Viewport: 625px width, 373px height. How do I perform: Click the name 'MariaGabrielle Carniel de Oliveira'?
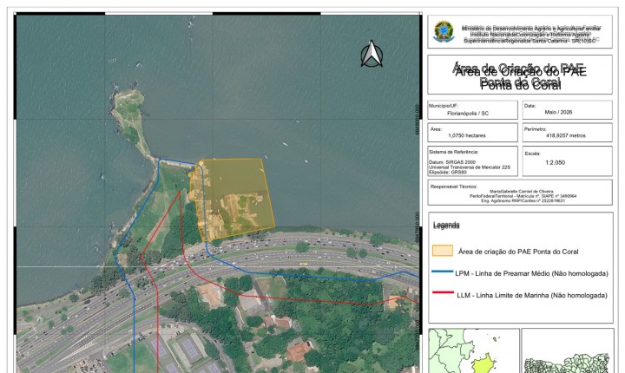(x=522, y=192)
